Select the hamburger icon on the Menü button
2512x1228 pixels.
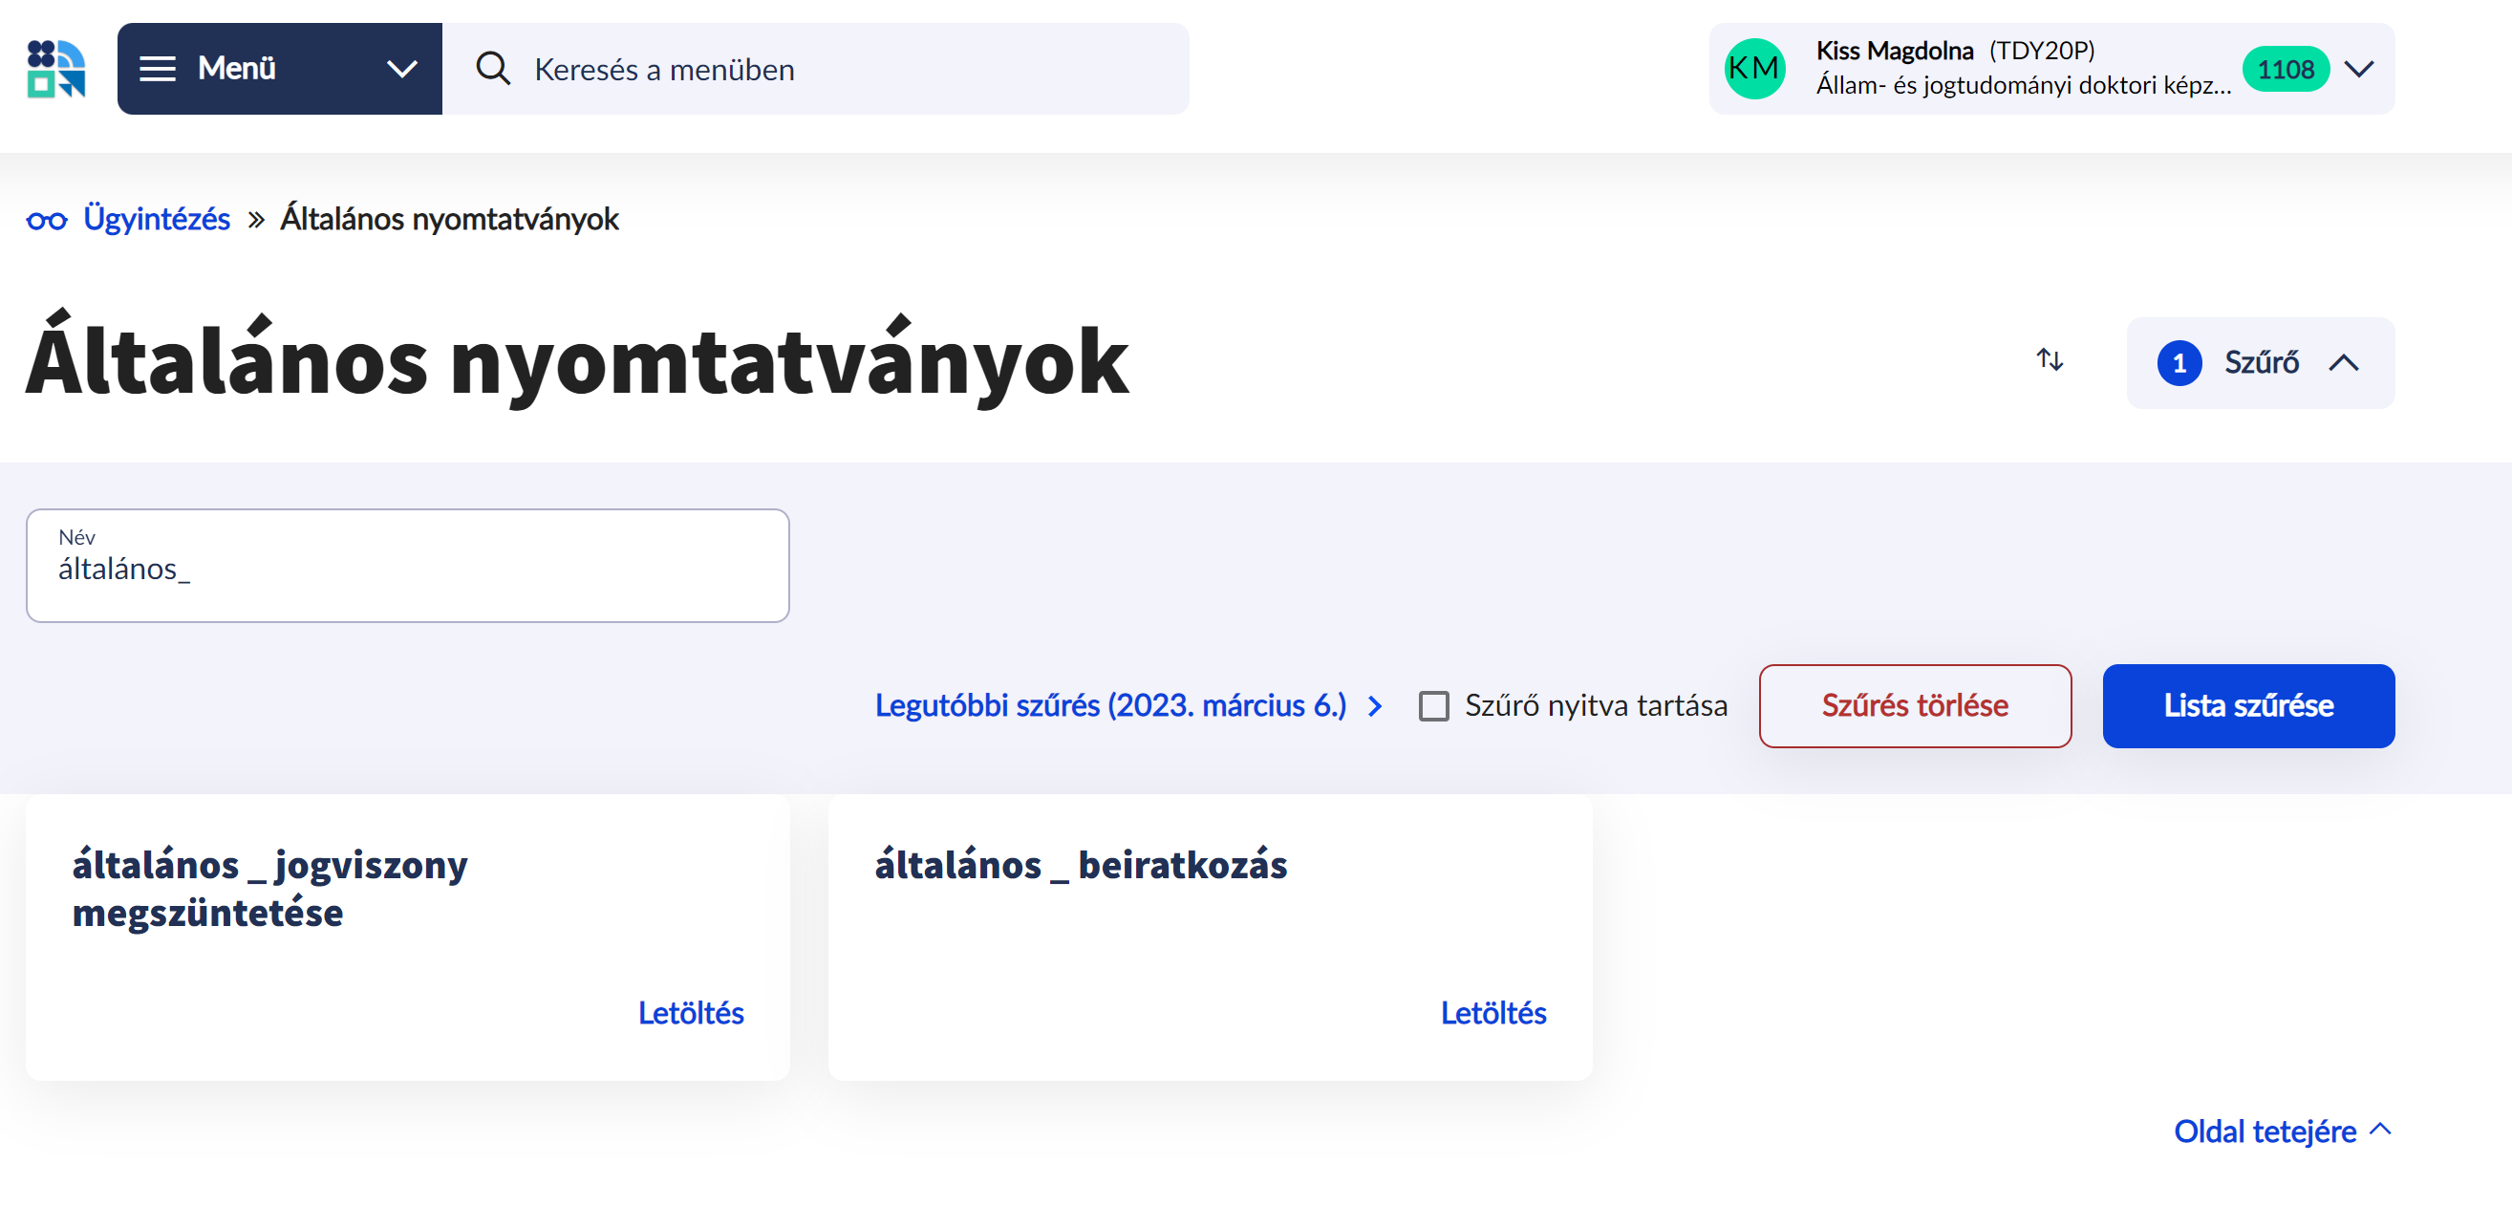(158, 68)
